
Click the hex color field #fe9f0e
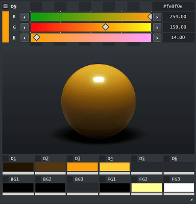pos(173,7)
